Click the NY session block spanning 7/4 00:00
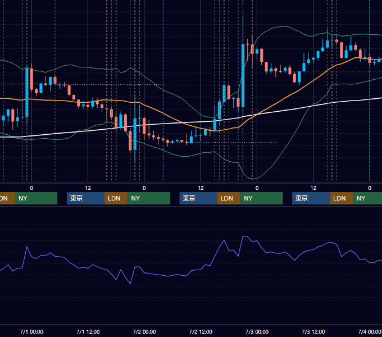This screenshot has width=382, height=337. tap(367, 198)
